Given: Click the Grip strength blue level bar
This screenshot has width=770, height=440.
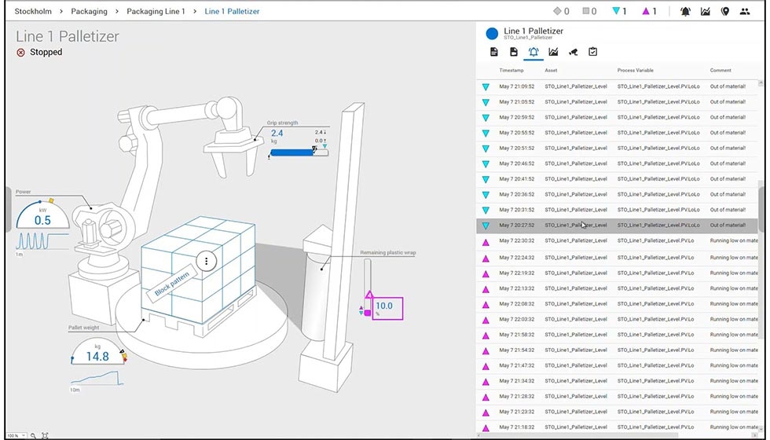Looking at the screenshot, I should click(x=292, y=153).
